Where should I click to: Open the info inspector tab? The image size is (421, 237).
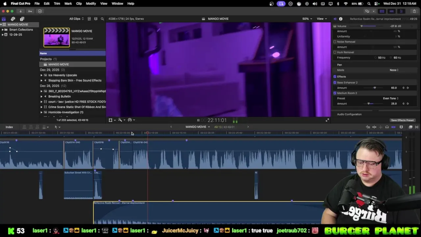[x=341, y=19]
